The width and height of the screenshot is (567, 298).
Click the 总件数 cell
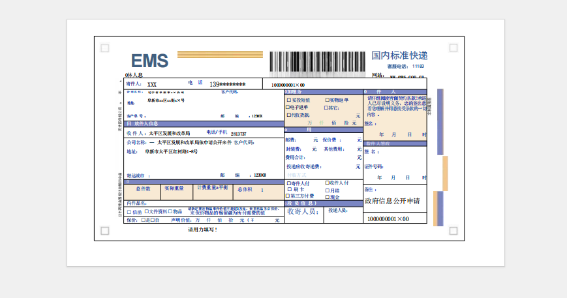pyautogui.click(x=142, y=192)
